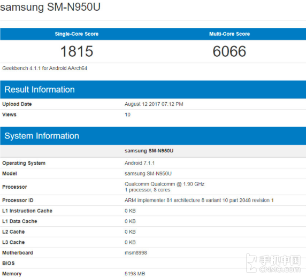Image resolution: width=306 pixels, height=278 pixels.
Task: Click the msm8998 motherboard value
Action: pyautogui.click(x=136, y=253)
